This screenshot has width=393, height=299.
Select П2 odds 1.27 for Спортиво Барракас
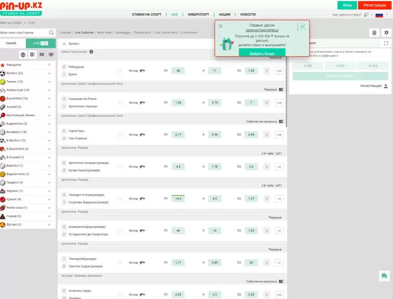tap(251, 199)
